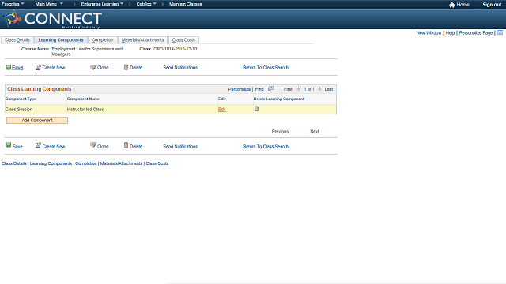Click the top Save link text
The height and width of the screenshot is (284, 506).
point(17,68)
